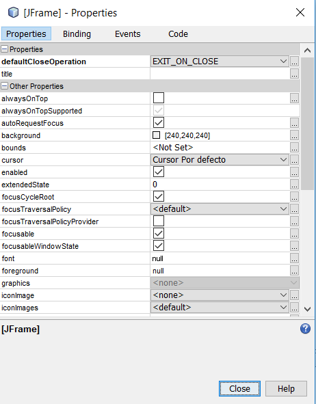Select the alwaysOnTopSupported property name
The width and height of the screenshot is (316, 404).
(42, 111)
